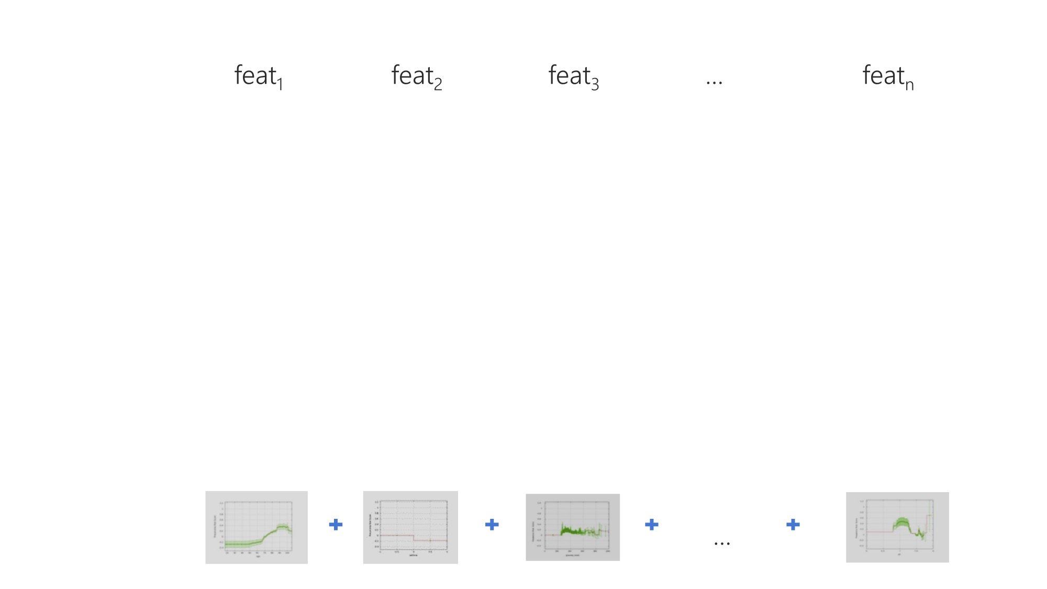Select the chart with red step line

point(410,527)
